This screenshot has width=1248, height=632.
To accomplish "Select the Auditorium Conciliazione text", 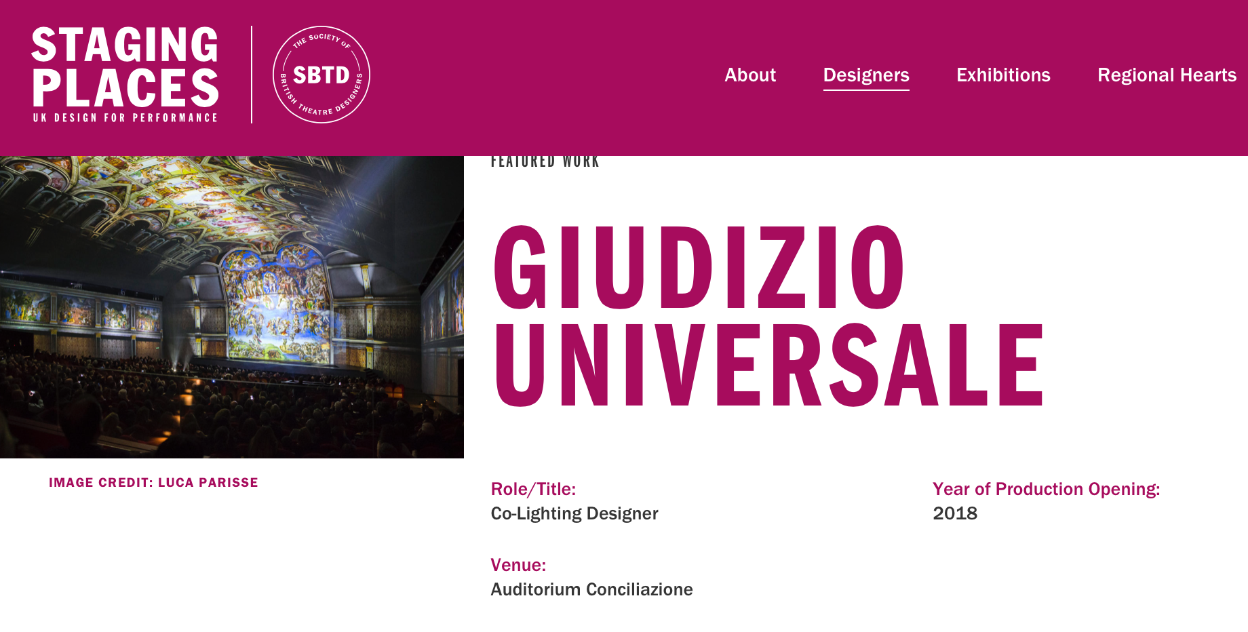I will point(591,589).
